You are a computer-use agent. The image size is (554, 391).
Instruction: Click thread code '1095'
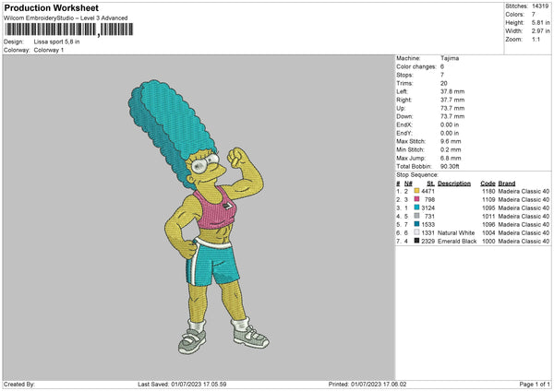[488, 207]
